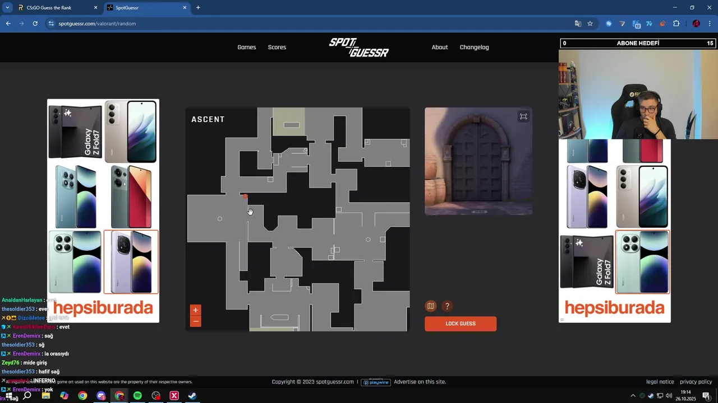Close the SpotGuessr tab
The image size is (718, 403).
click(x=185, y=8)
